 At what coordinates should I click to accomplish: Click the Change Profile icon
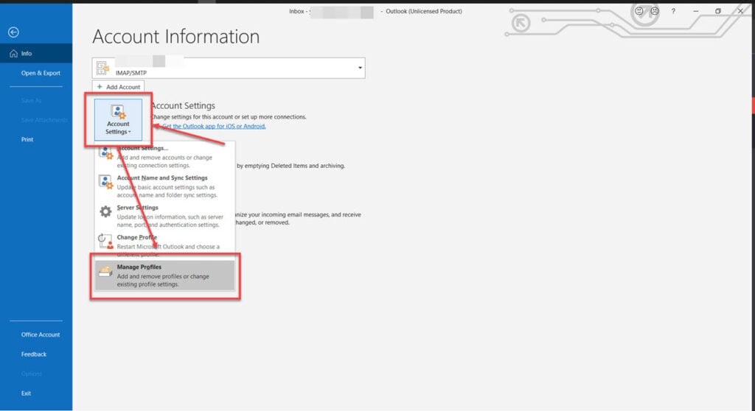105,241
